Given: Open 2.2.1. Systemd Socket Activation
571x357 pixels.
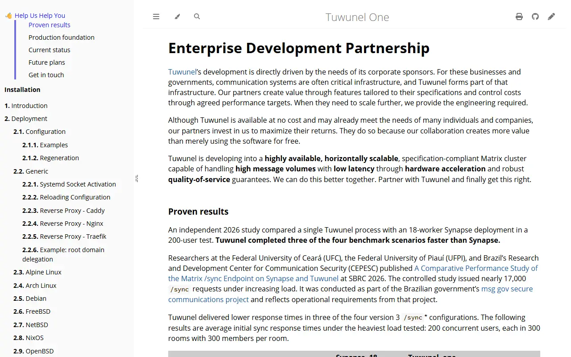Looking at the screenshot, I should point(69,184).
